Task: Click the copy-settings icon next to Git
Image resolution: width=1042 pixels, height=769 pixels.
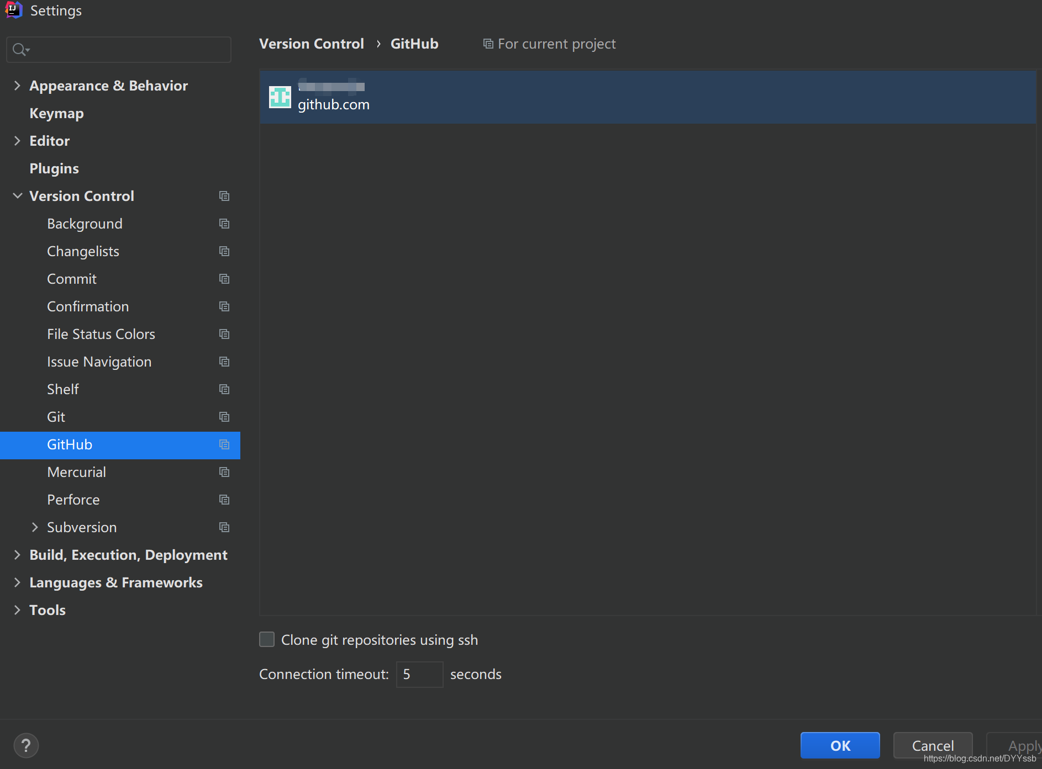Action: [224, 417]
